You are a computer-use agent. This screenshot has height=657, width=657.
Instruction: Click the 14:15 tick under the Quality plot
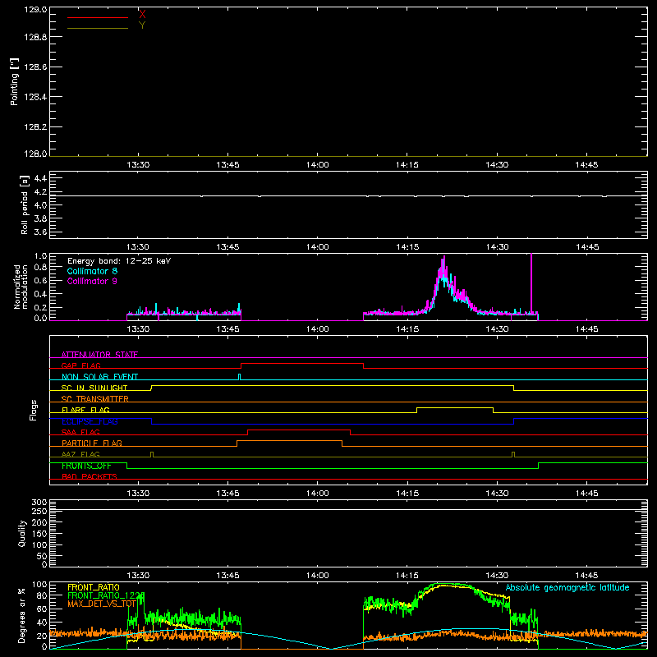click(x=407, y=576)
